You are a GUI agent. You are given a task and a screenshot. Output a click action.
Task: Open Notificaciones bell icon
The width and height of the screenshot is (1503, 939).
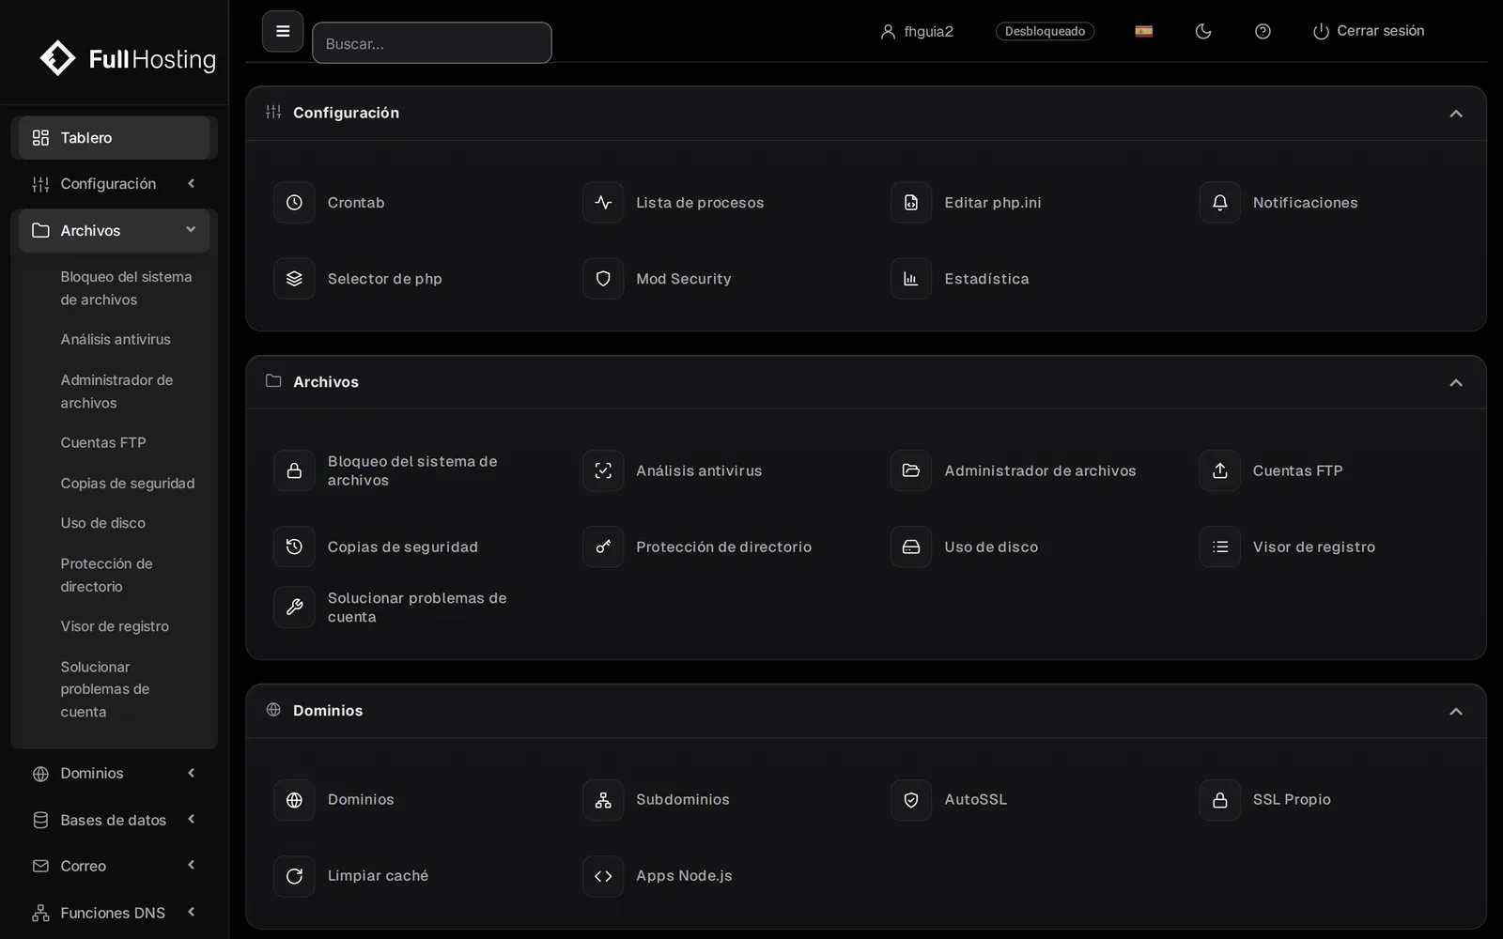point(1220,202)
